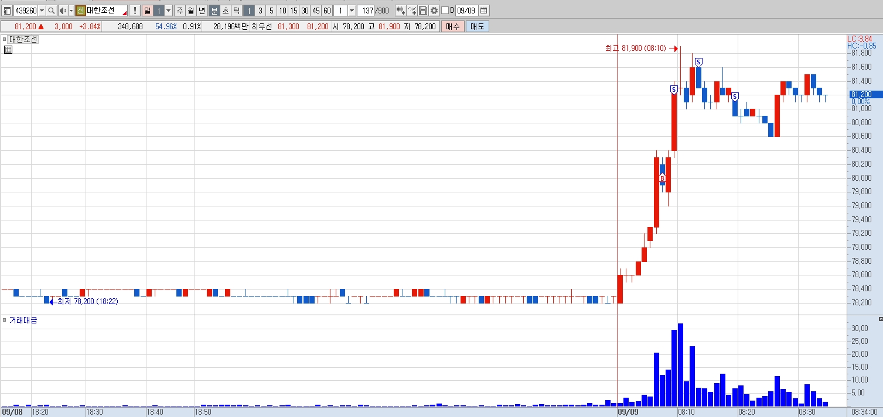Expand the interval dropdown before 137/900
This screenshot has width=883, height=417.
(x=352, y=11)
